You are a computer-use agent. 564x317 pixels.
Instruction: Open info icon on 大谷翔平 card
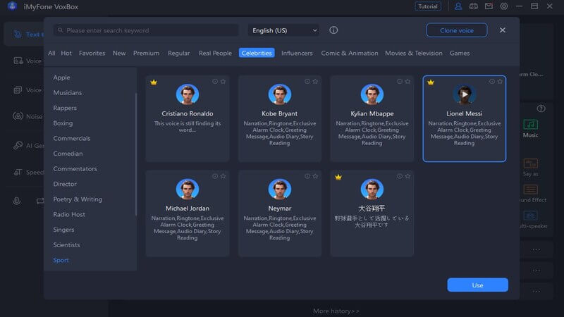pos(400,176)
